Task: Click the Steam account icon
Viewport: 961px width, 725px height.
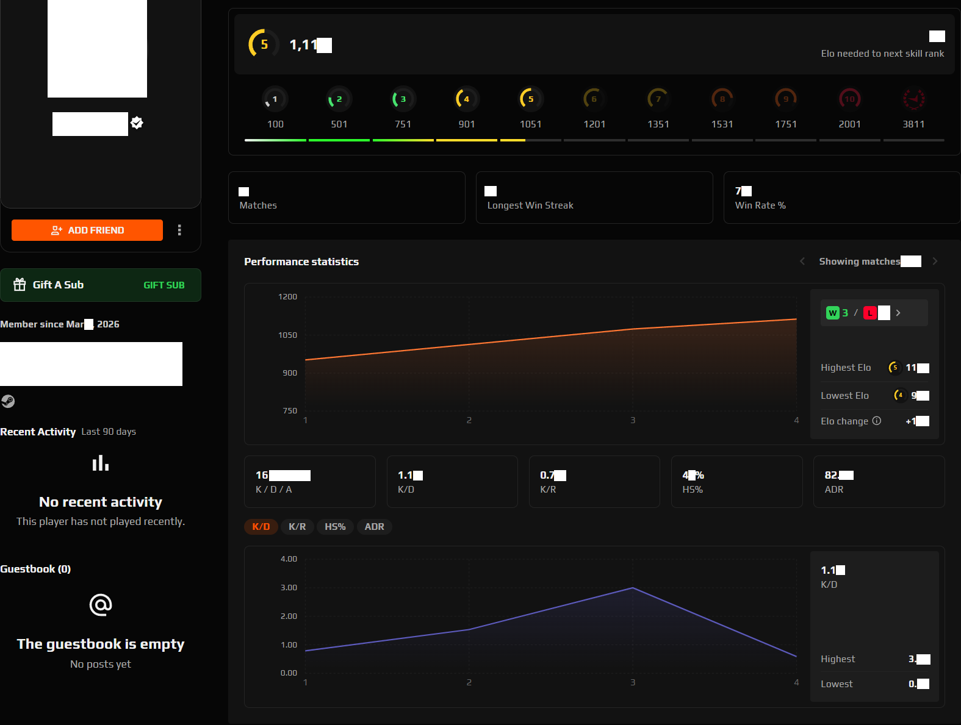Action: (x=8, y=401)
